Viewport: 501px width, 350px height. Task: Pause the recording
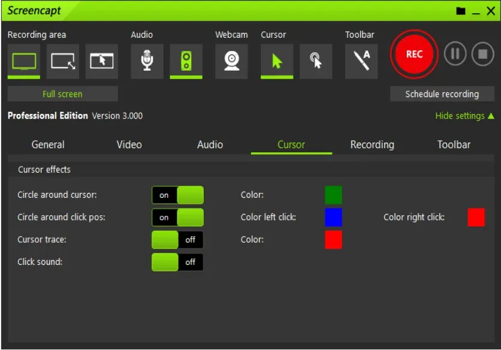point(455,54)
